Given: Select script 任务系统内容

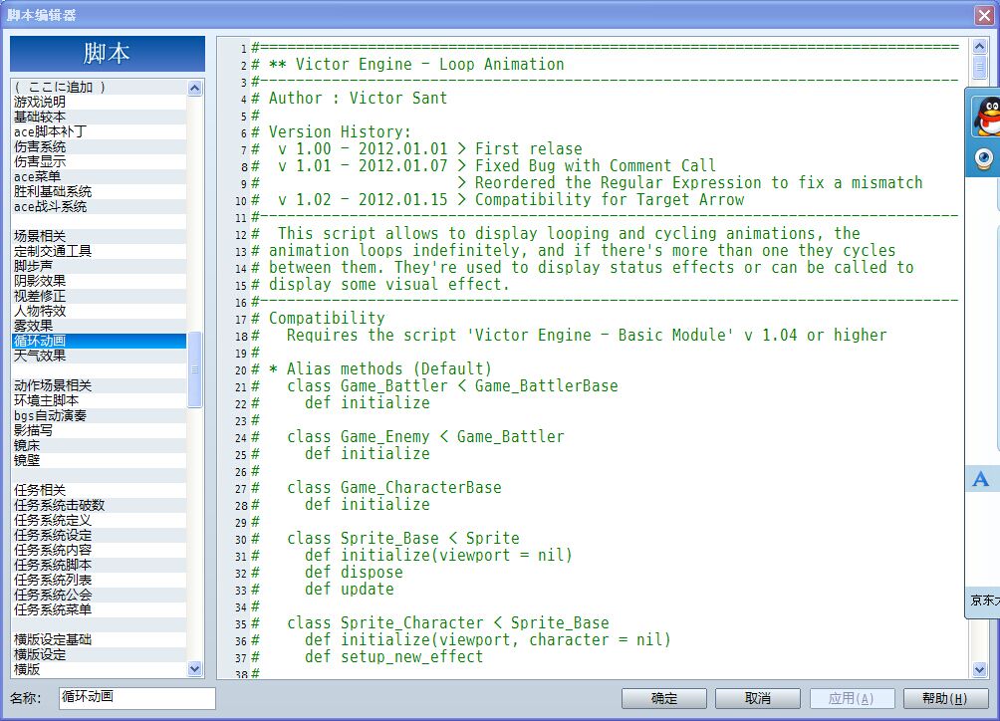Looking at the screenshot, I should click(x=100, y=550).
